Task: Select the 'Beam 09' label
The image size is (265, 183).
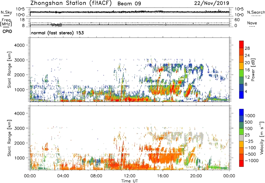Action: tap(129, 4)
